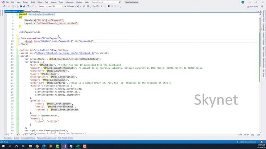The image size is (266, 149).
Task: Click the errors count icon in editor footer
Action: pos(18,135)
